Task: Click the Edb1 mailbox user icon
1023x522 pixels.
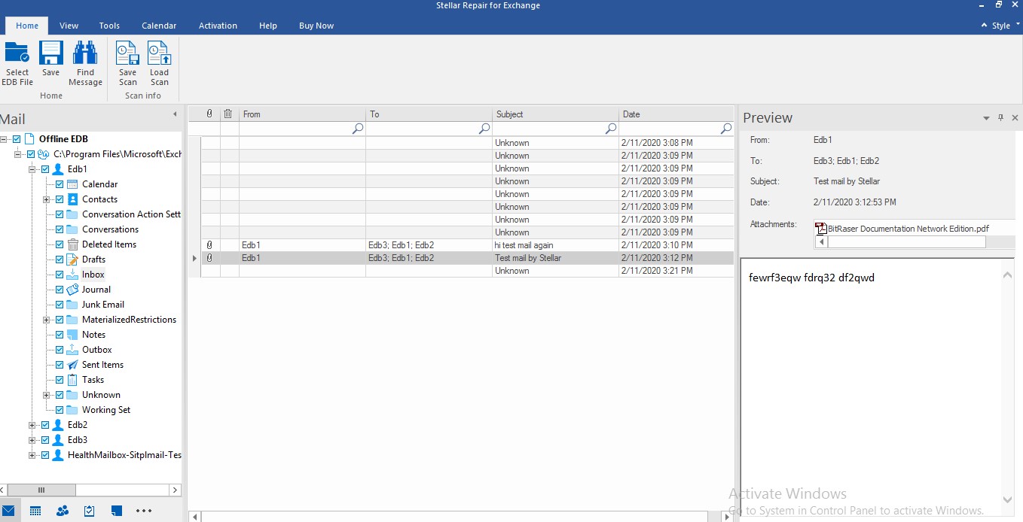Action: (58, 169)
